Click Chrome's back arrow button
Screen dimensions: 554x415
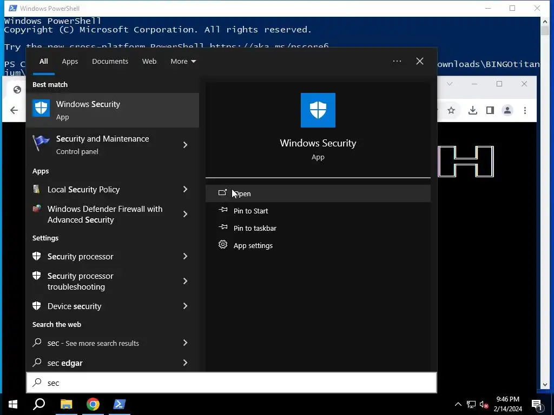[14, 110]
